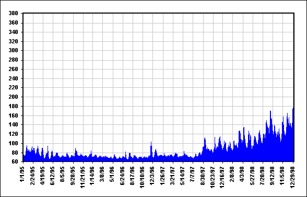Viewport: 307px width, 197px height.
Task: Select the 2/24/95 date label
Action: pyautogui.click(x=32, y=175)
